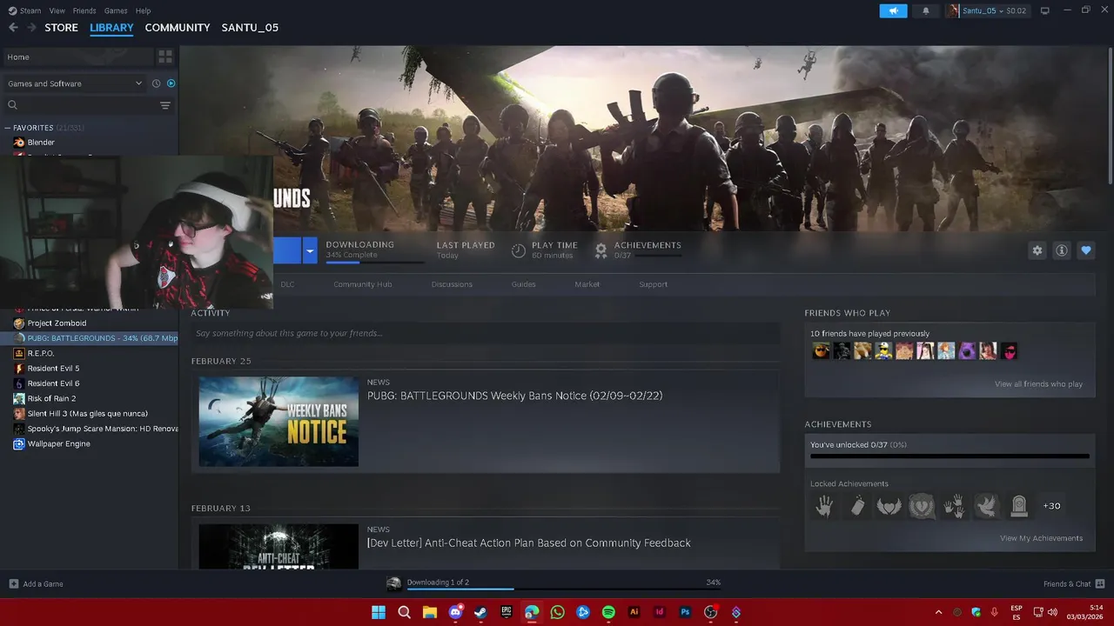Go back with the left arrow
Viewport: 1114px width, 626px height.
click(x=13, y=28)
